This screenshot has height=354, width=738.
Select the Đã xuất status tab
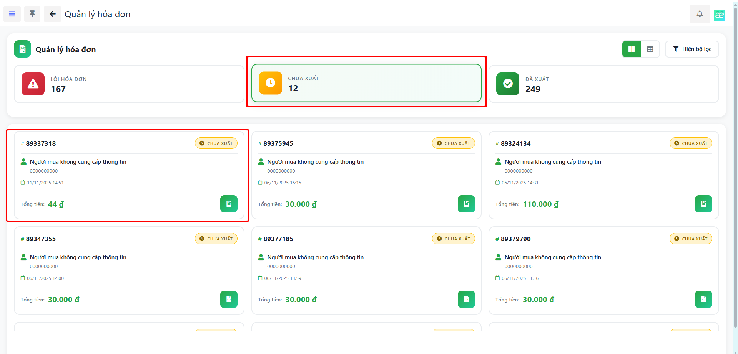pyautogui.click(x=603, y=84)
